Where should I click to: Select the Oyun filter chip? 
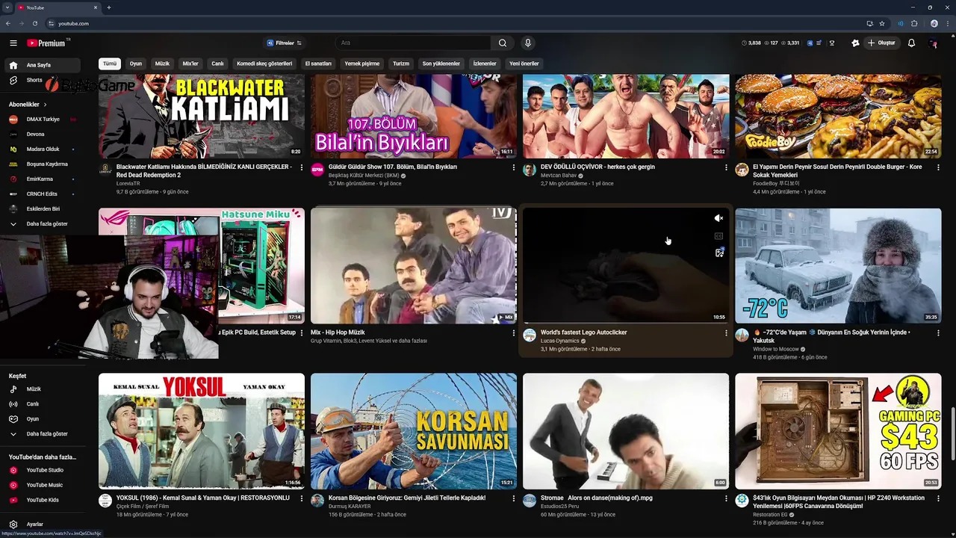135,64
